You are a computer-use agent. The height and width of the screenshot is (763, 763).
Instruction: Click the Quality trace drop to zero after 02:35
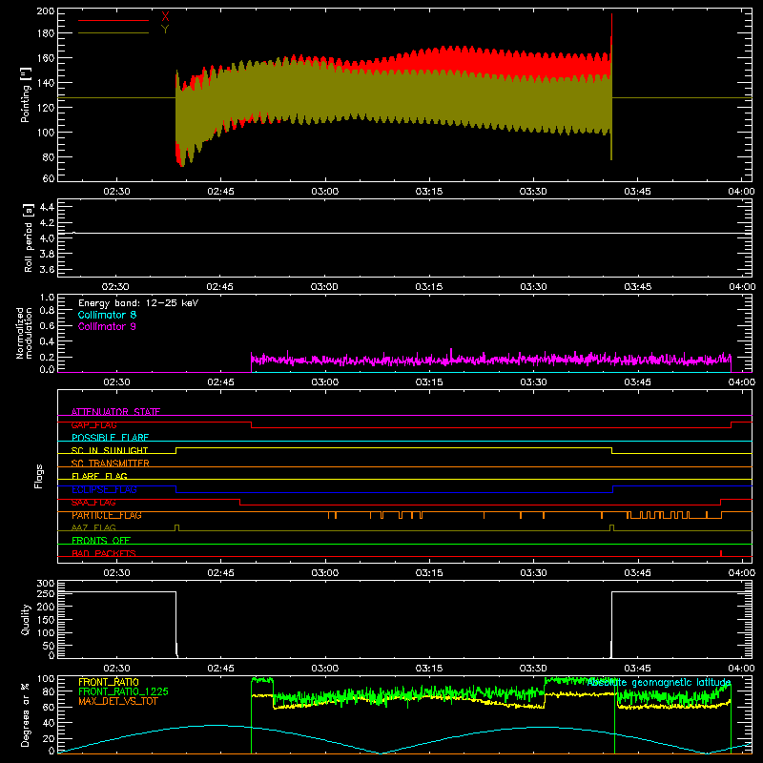click(176, 625)
